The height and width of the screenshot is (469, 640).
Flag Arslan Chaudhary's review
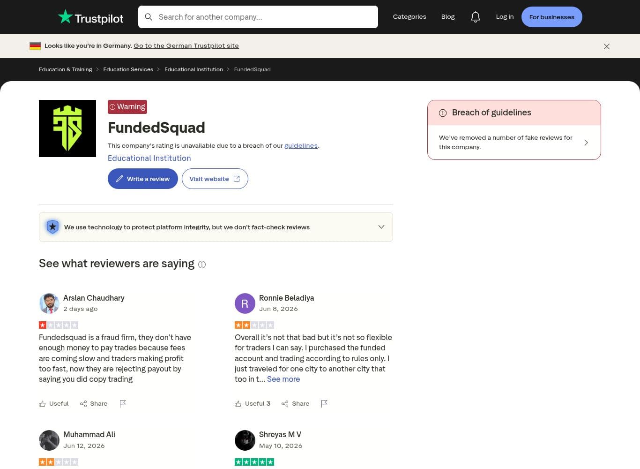tap(123, 404)
